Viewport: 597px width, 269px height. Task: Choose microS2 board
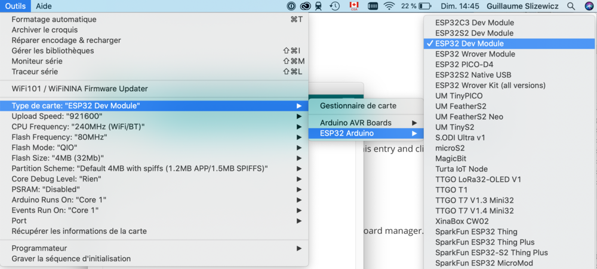point(509,148)
